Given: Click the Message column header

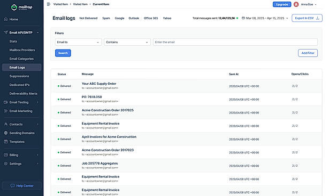Looking at the screenshot, I should tap(88, 74).
